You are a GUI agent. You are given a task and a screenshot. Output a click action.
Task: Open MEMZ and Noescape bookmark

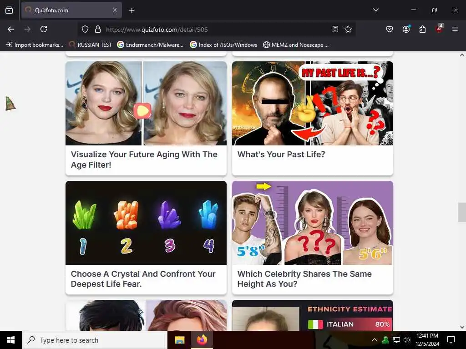[296, 45]
